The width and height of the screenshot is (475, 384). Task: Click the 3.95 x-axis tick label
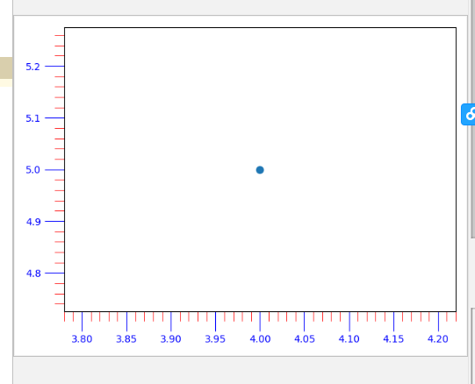[x=215, y=339]
